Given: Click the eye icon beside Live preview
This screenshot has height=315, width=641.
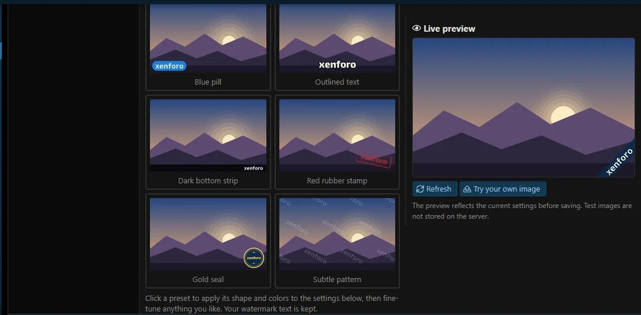Looking at the screenshot, I should point(416,28).
